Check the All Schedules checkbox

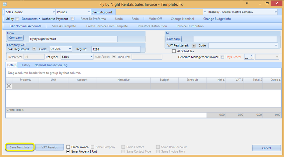[174, 51]
